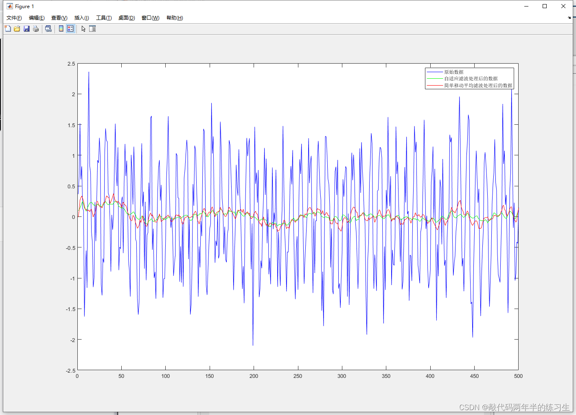
Task: Open the 插入(I) menu
Action: (x=81, y=18)
